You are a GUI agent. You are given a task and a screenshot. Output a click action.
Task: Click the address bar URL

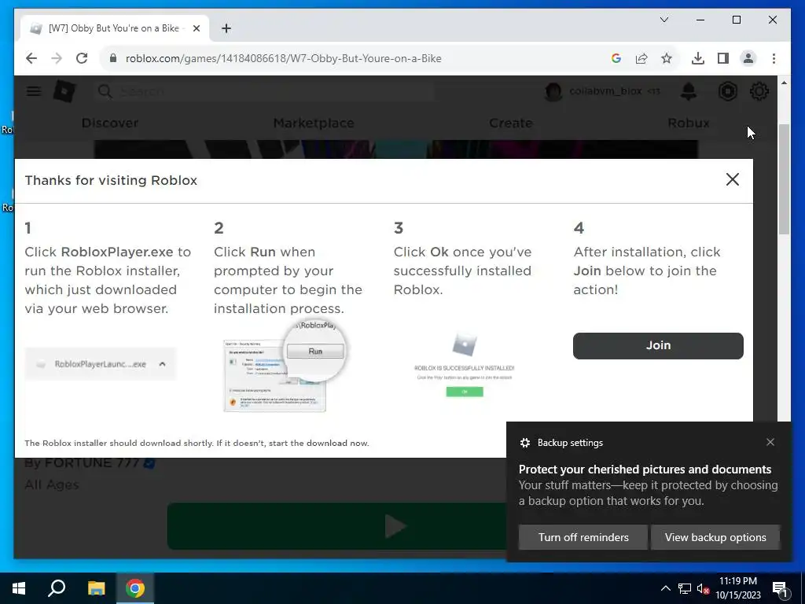(x=283, y=58)
